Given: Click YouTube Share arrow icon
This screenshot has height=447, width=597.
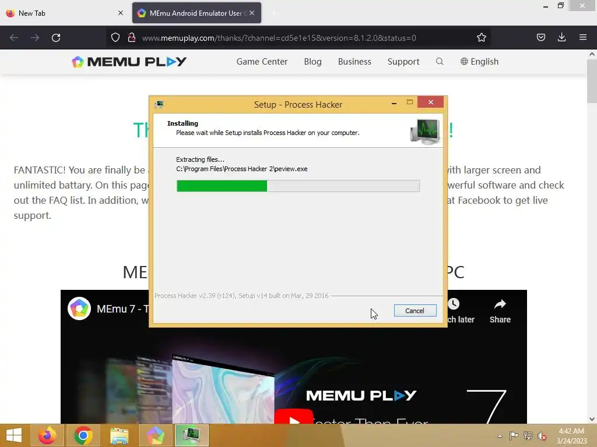Looking at the screenshot, I should pyautogui.click(x=500, y=304).
